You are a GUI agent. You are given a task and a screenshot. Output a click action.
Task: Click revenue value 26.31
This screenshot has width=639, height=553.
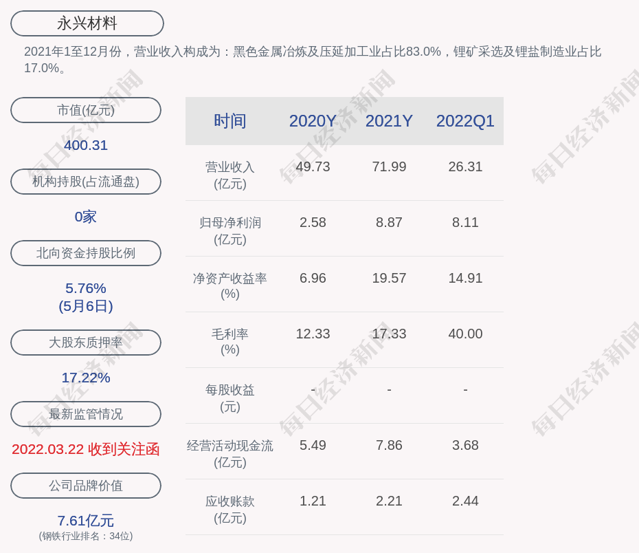tap(465, 167)
